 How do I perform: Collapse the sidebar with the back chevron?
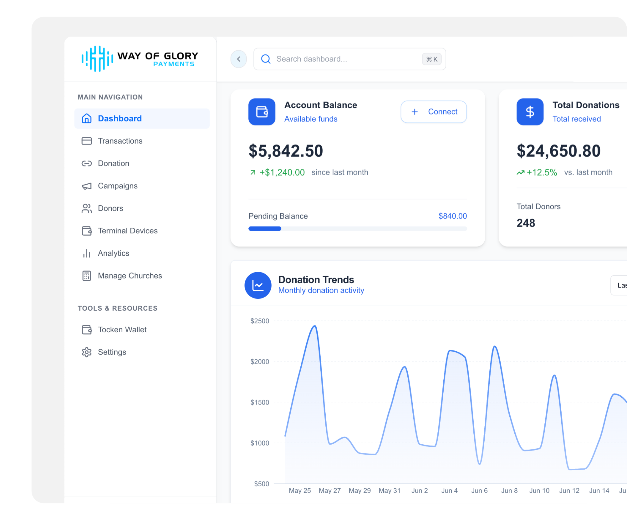[x=238, y=59]
